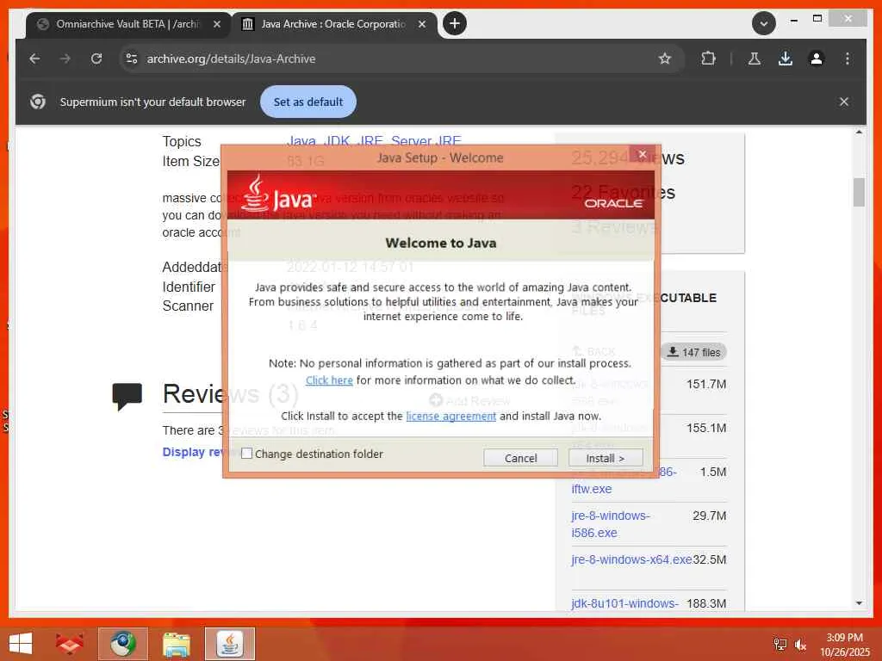Download jdk-8u101-windows file
Screen dimensions: 882x661
(624, 603)
